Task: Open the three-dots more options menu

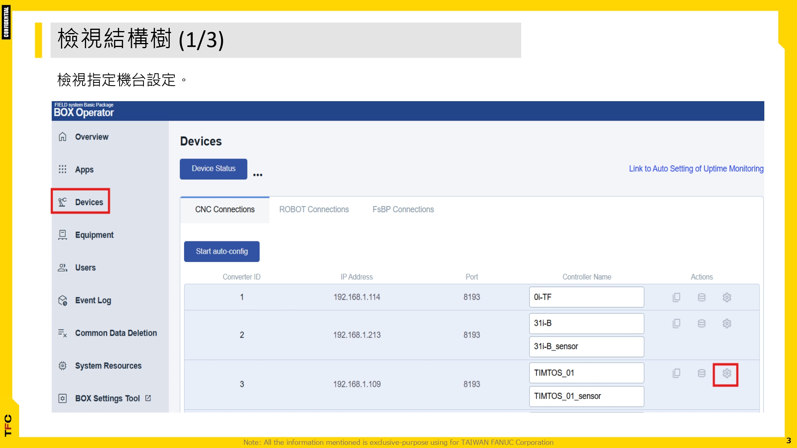Action: (258, 175)
